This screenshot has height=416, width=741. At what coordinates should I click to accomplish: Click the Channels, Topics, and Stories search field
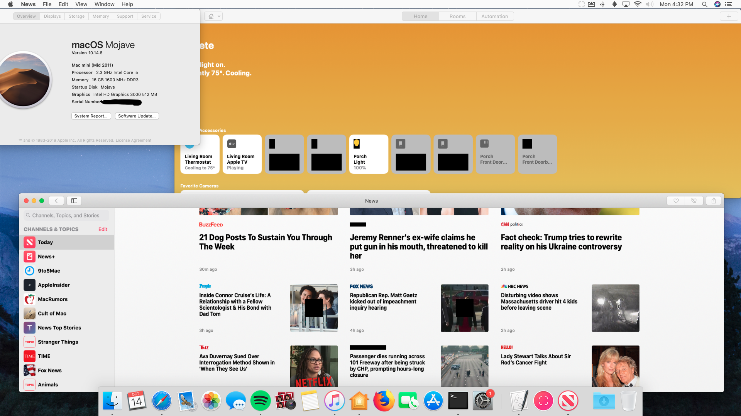pos(66,215)
